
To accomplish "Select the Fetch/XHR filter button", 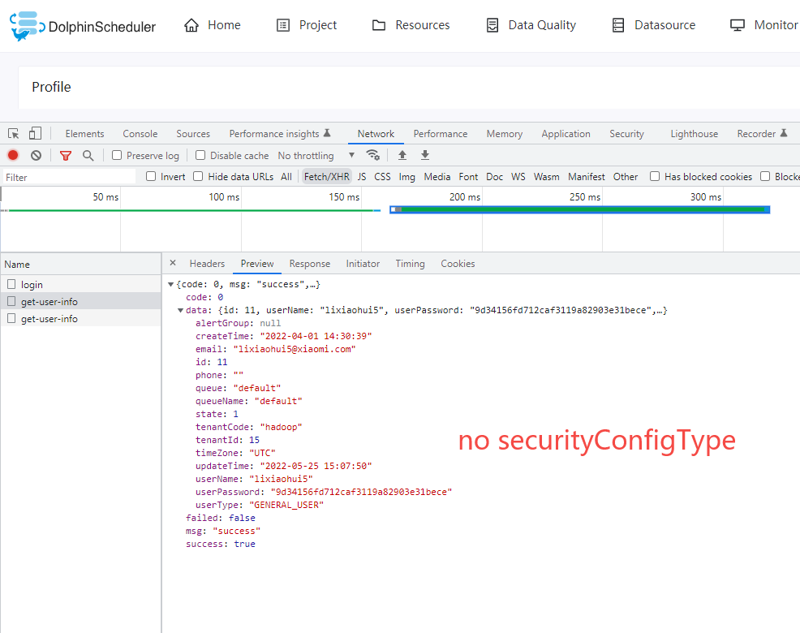I will tap(326, 176).
